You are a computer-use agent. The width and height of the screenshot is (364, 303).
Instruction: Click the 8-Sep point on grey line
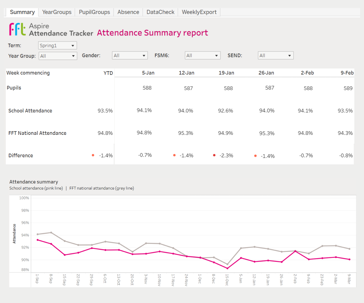(51, 232)
